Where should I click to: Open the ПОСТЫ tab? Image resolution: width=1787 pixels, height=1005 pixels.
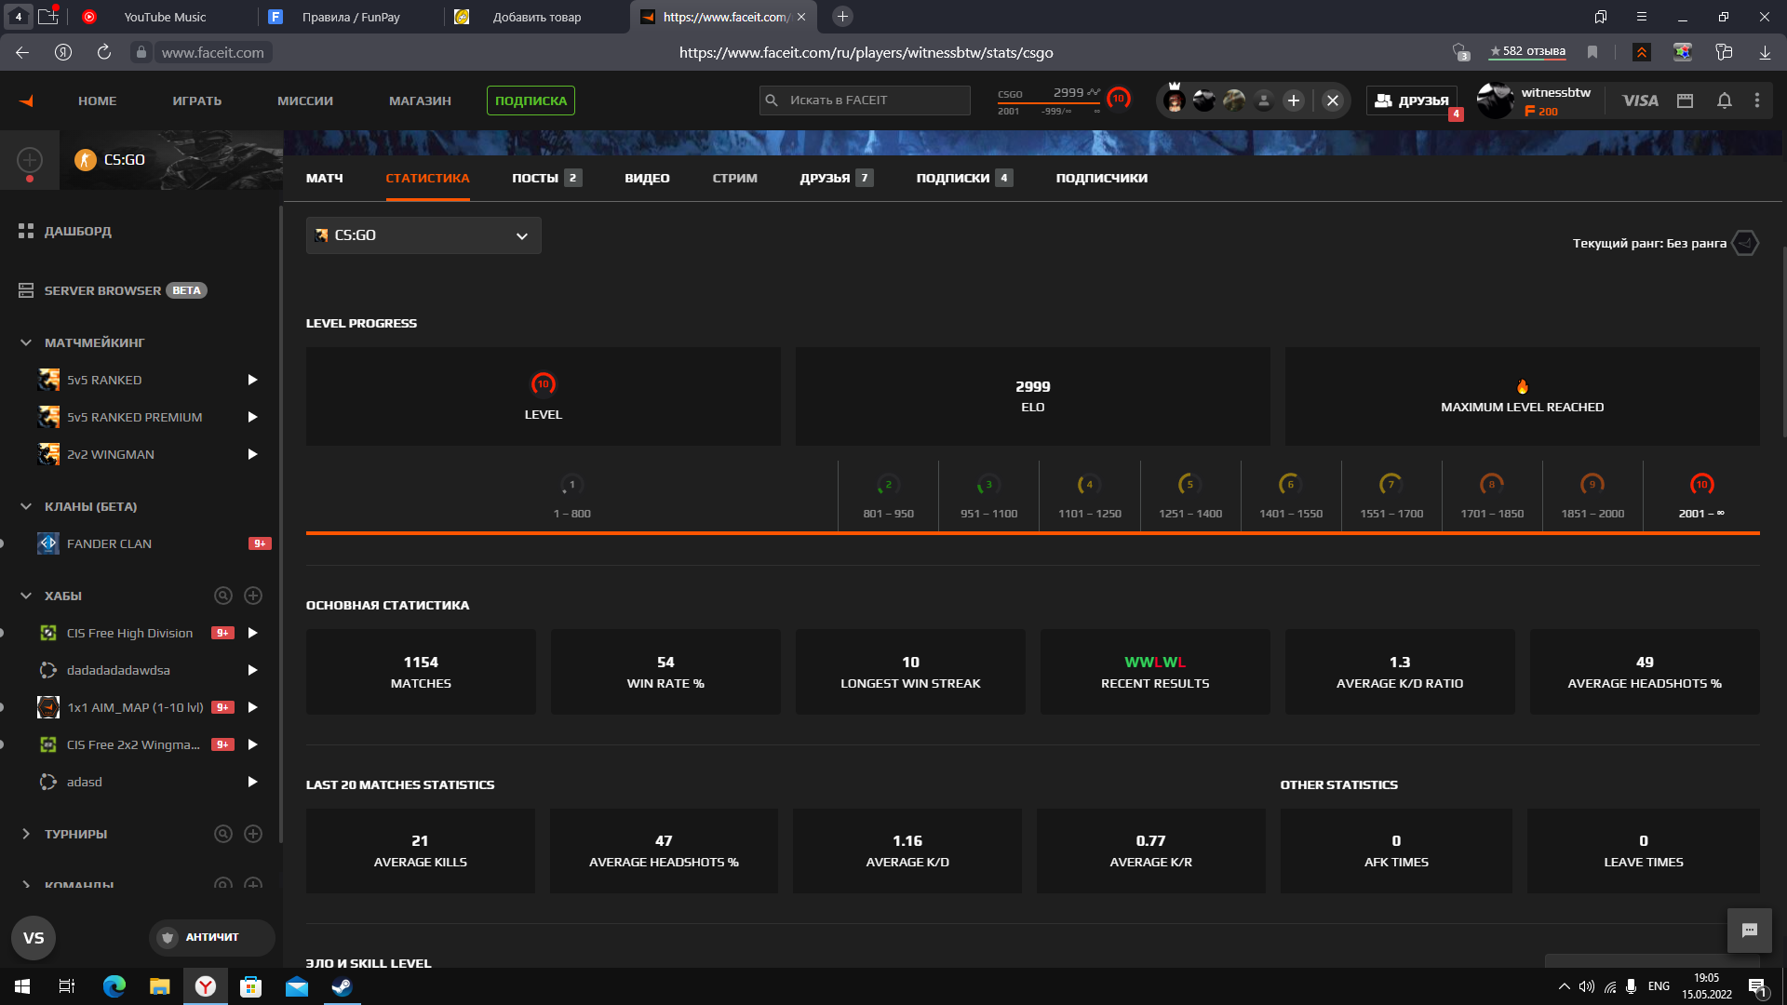546,178
